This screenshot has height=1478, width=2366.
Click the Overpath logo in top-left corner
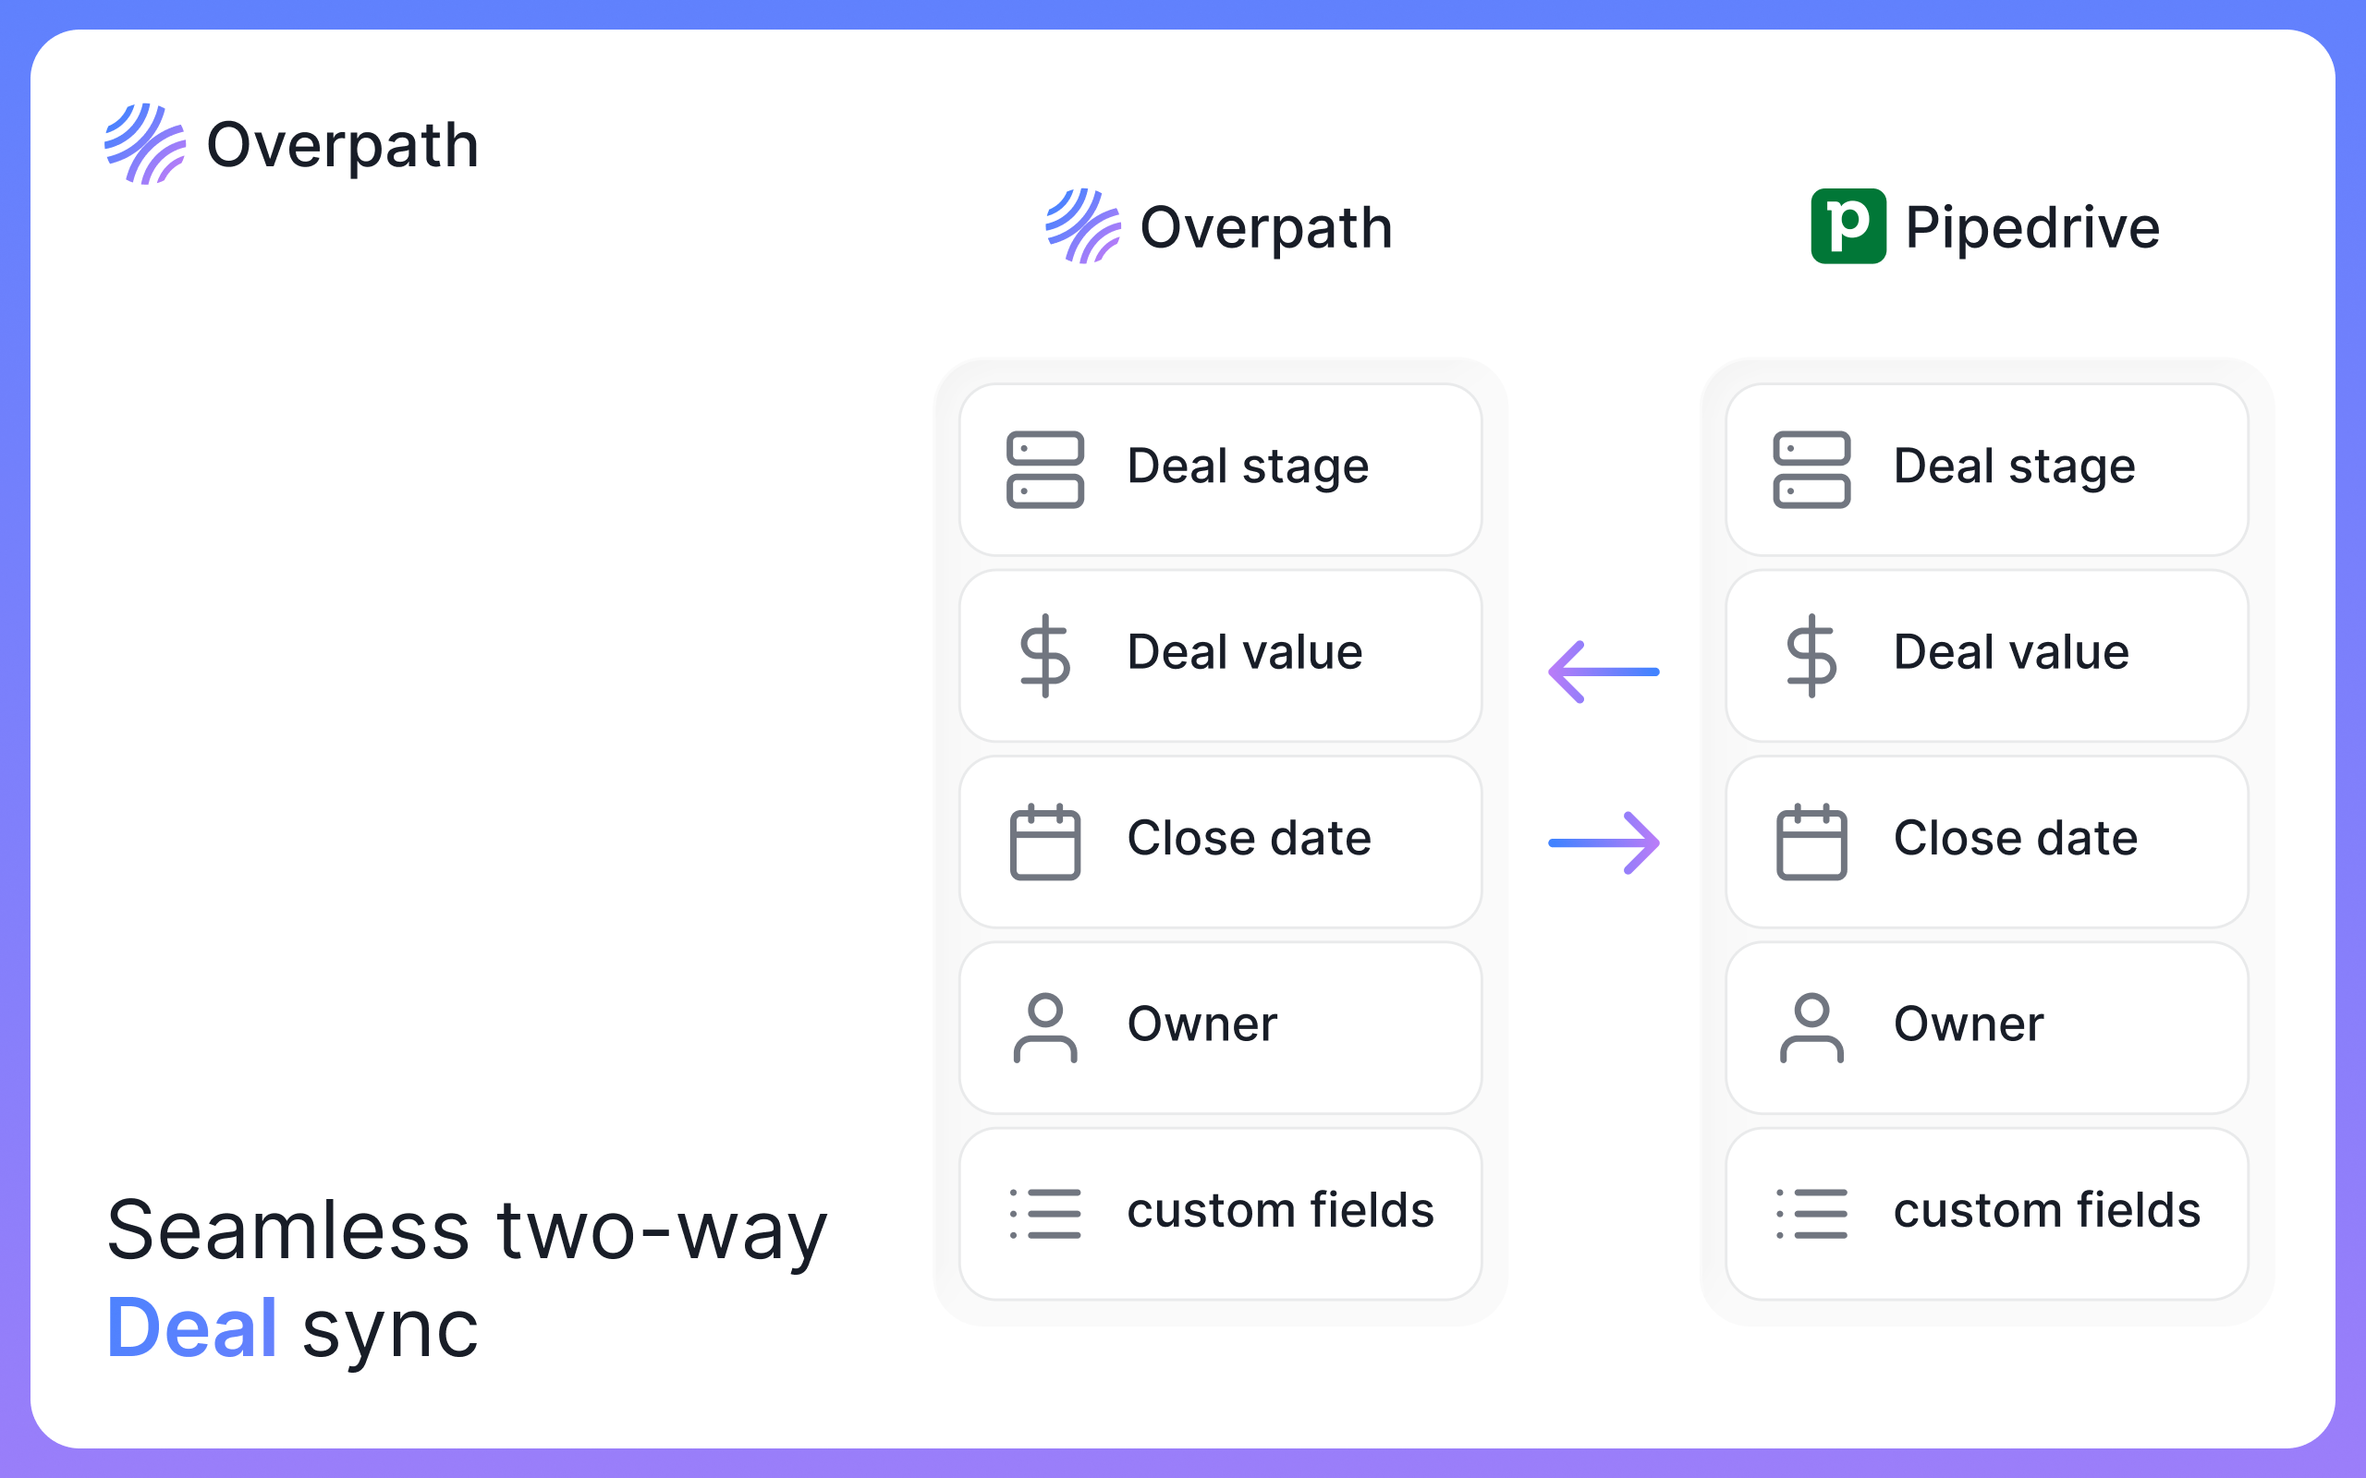pyautogui.click(x=291, y=144)
